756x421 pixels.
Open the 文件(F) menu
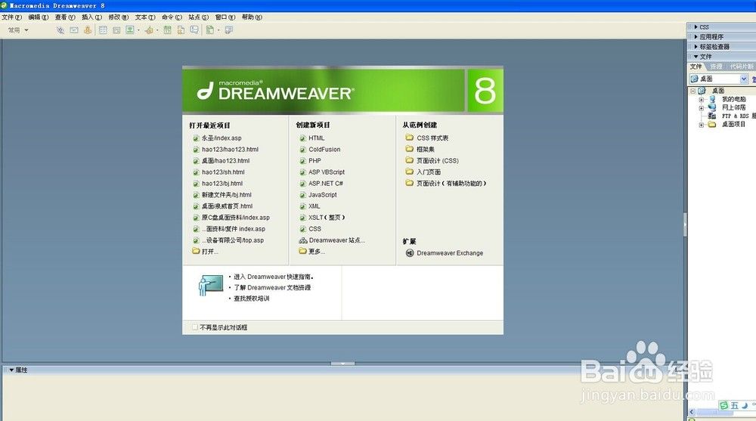click(x=11, y=17)
